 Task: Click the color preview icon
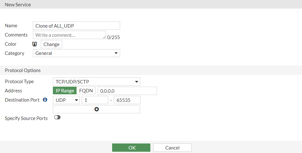(35, 44)
